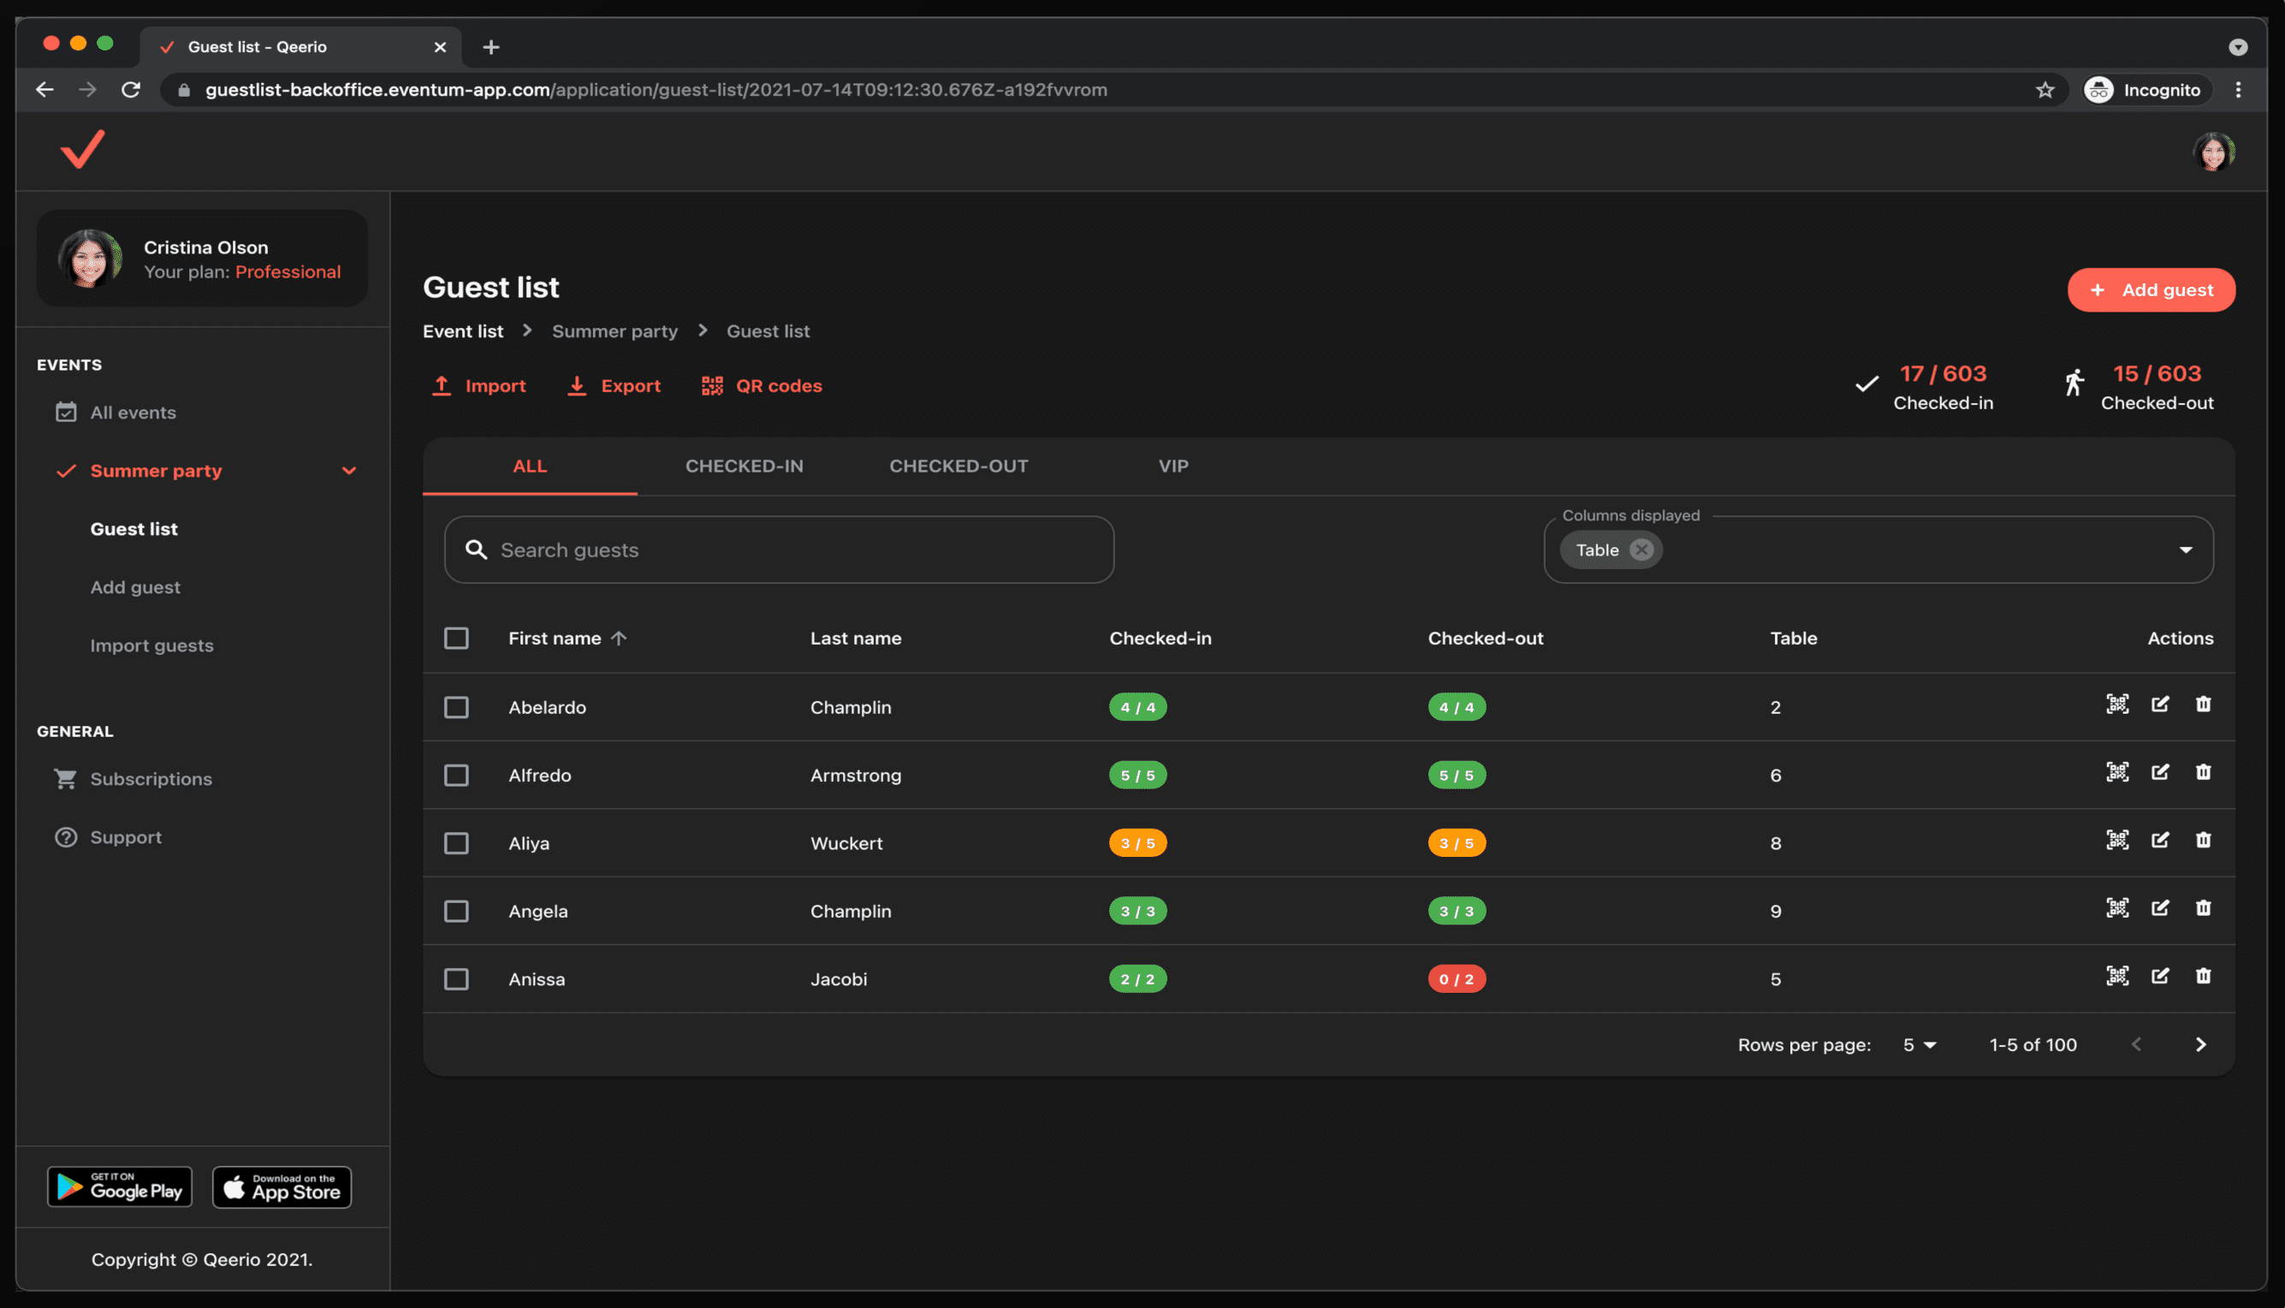Change rows per page dropdown
This screenshot has width=2285, height=1308.
(x=1919, y=1045)
